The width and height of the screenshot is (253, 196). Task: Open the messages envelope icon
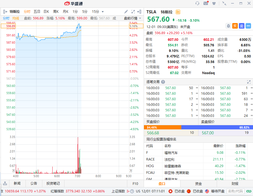tap(206, 3)
